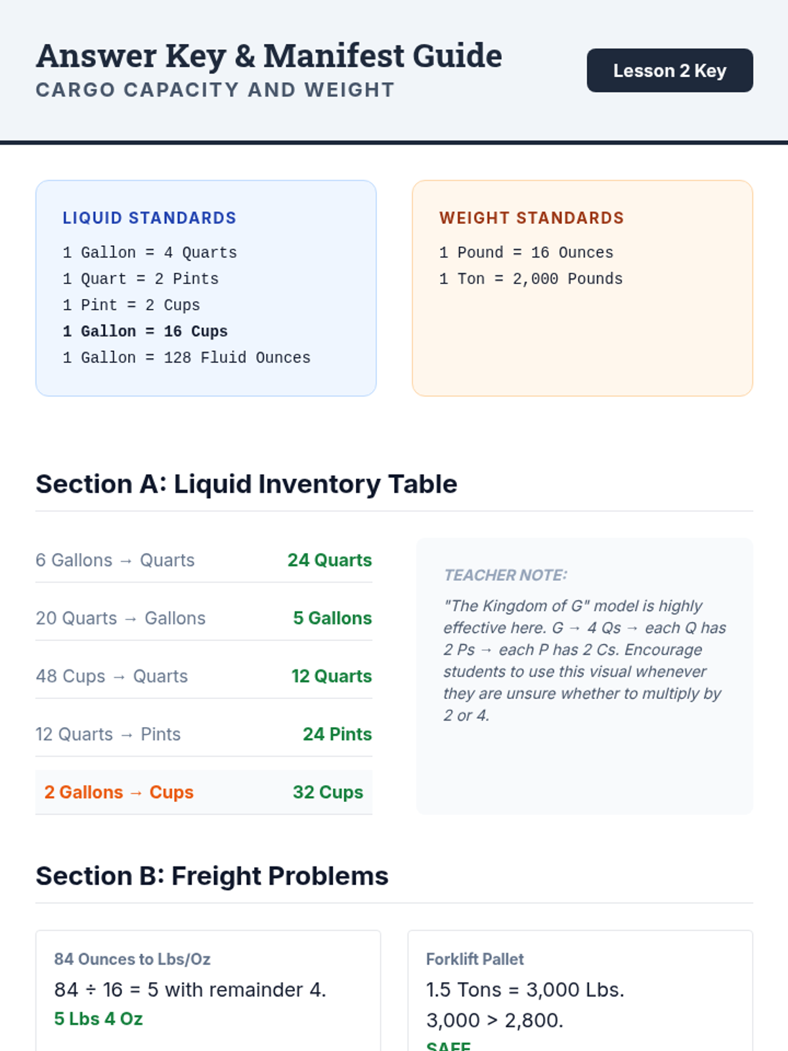Click the 1 Pound = 16 Ounces line

pyautogui.click(x=526, y=252)
